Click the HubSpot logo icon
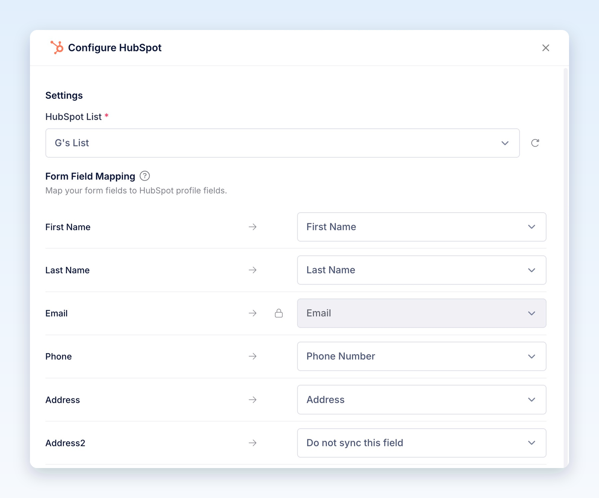This screenshot has height=498, width=599. pyautogui.click(x=57, y=48)
